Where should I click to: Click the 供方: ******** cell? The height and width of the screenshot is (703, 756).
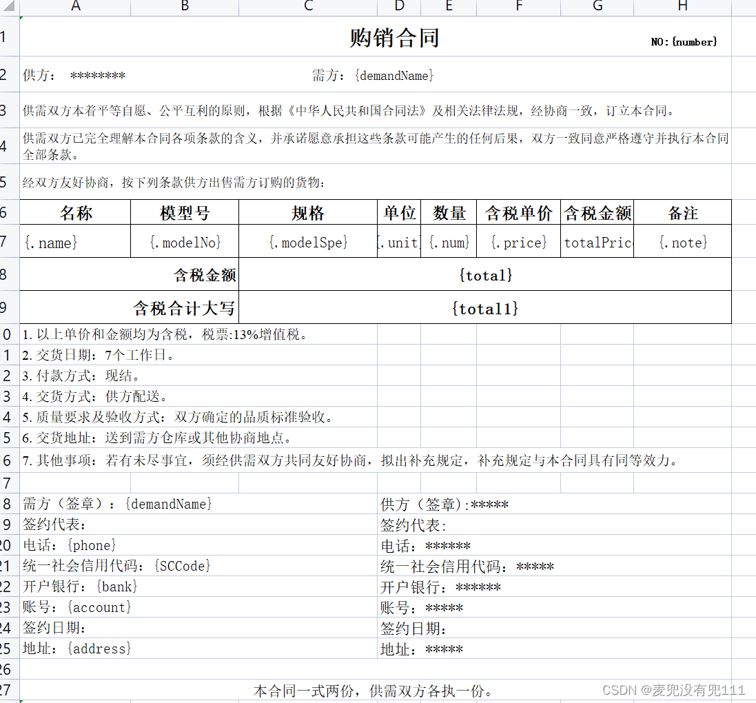coord(74,75)
